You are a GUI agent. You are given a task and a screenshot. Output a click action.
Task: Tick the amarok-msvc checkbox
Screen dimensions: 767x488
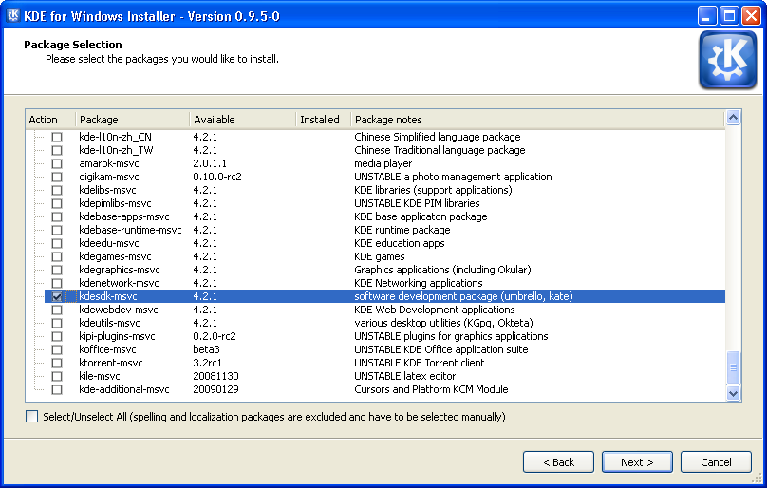coord(57,163)
